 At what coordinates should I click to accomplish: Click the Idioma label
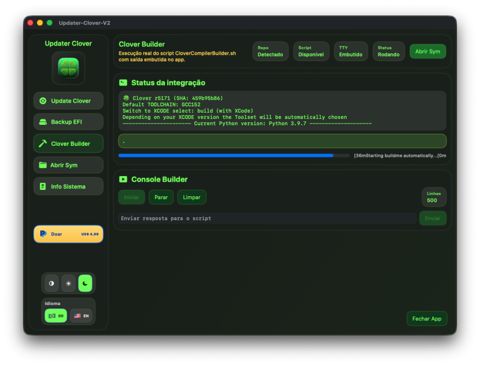53,303
